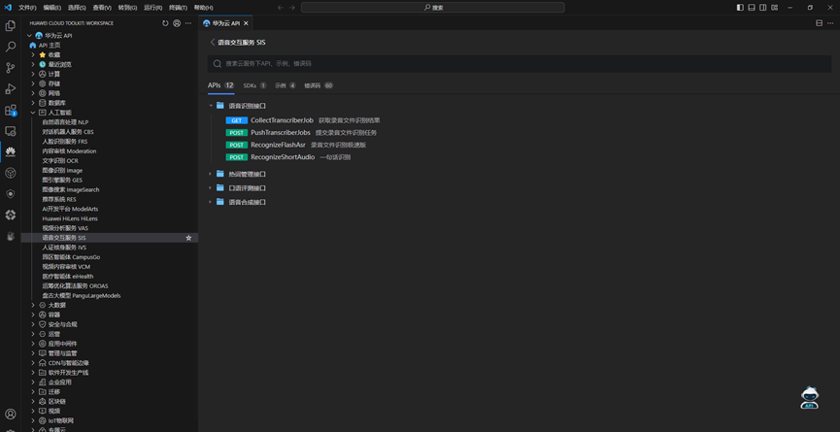Open the 查看(V) menu
The image size is (840, 432).
pyautogui.click(x=102, y=8)
